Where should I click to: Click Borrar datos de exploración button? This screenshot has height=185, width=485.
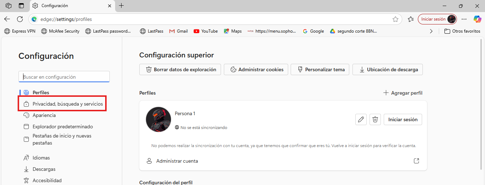tap(180, 69)
